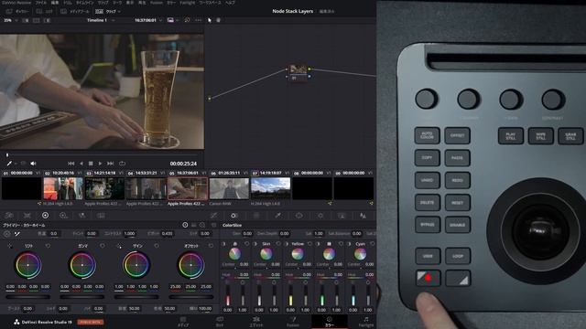Open the RGB Mixer palette icon

[81, 216]
